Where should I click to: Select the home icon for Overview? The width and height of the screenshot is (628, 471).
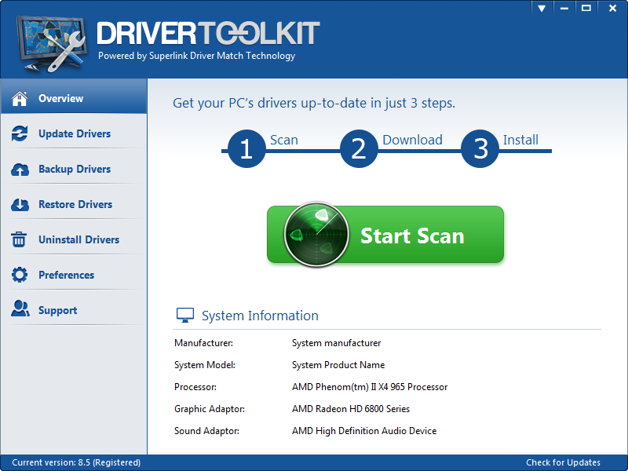click(x=20, y=98)
